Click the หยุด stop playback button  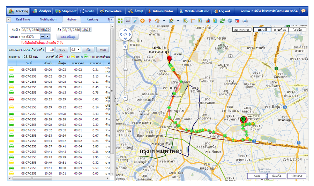point(103,49)
